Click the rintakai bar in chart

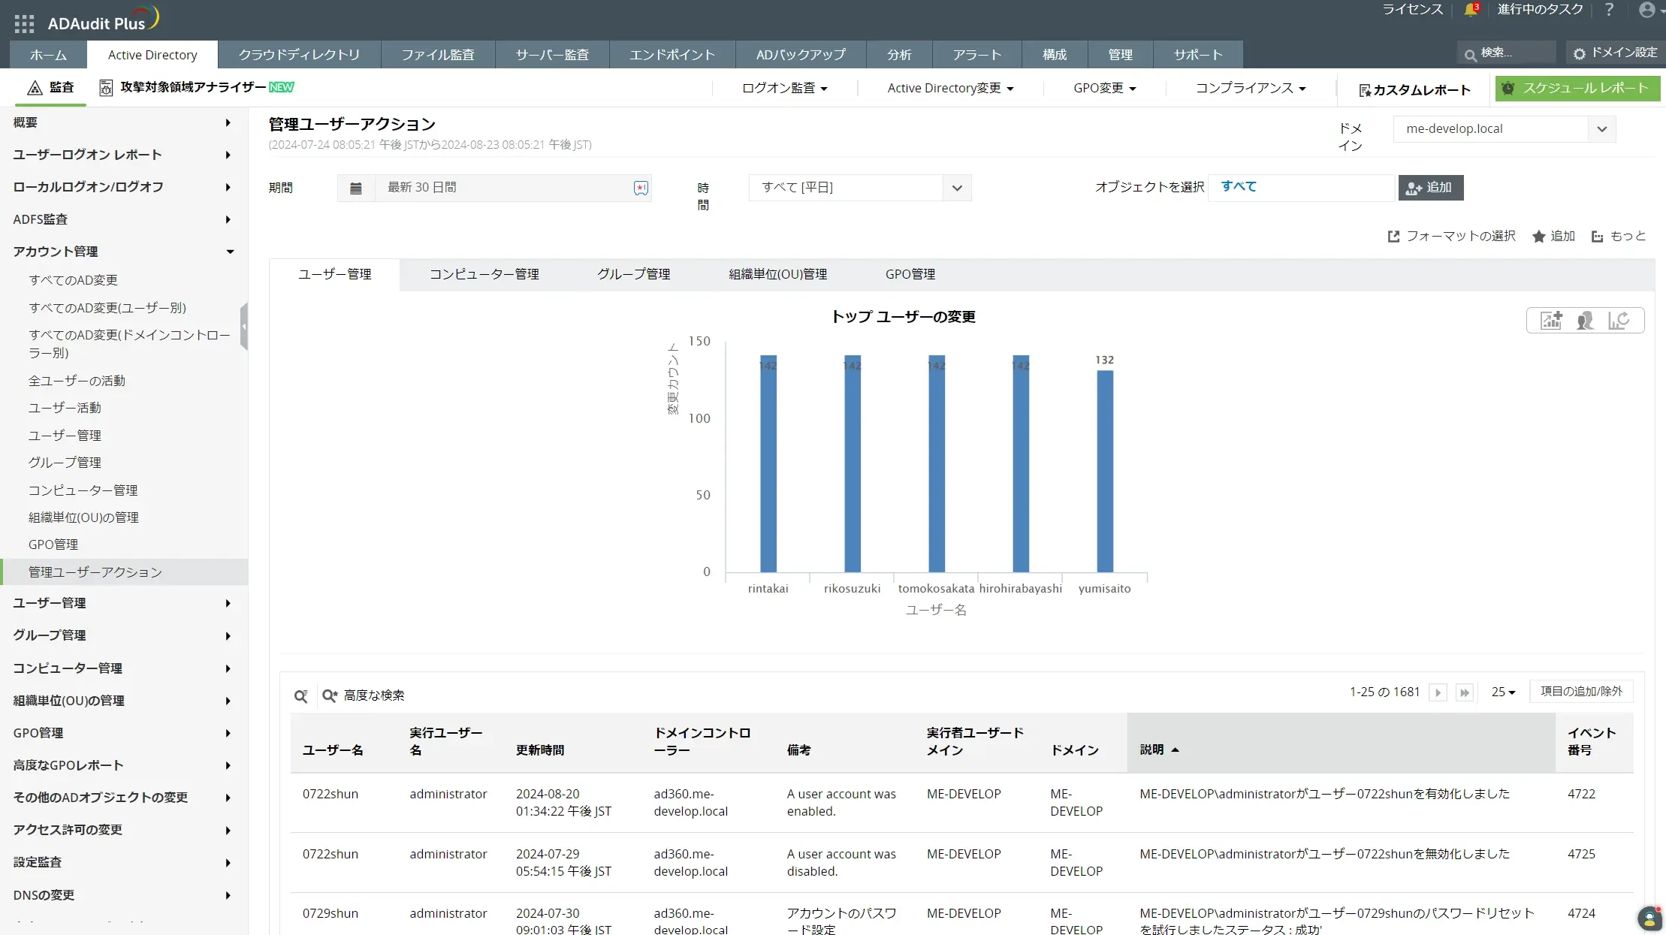click(768, 464)
